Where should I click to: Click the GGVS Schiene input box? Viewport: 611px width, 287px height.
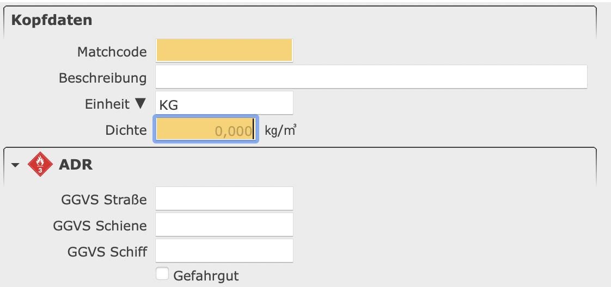pos(224,224)
